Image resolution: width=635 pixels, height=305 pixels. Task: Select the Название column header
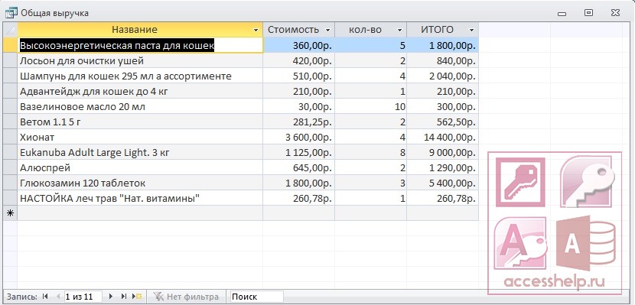(140, 30)
